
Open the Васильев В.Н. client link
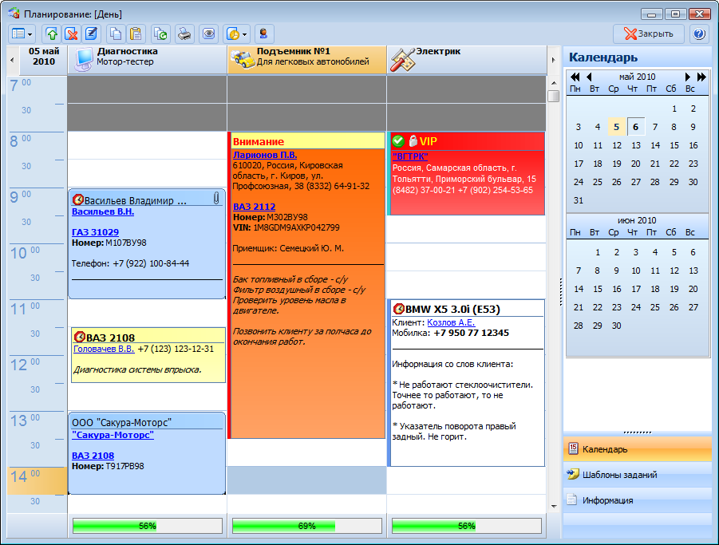103,211
